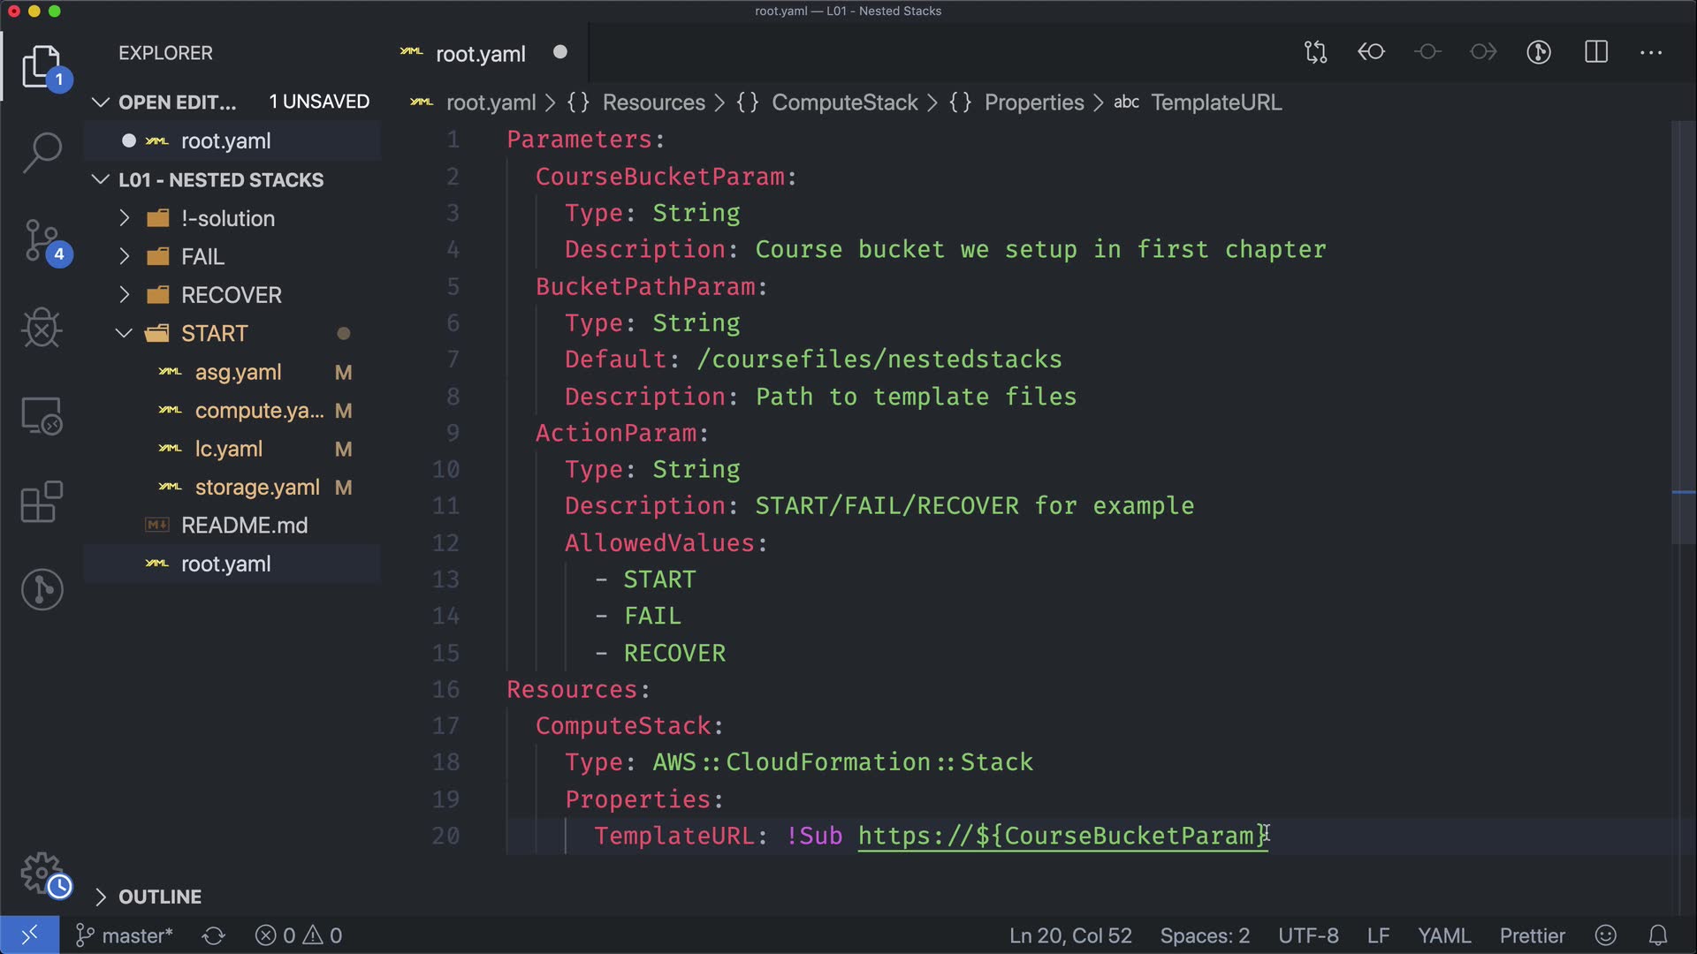Open the Search view in activity bar
This screenshot has width=1697, height=954.
click(x=42, y=153)
